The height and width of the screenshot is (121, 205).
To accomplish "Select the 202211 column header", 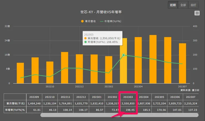I will click(65, 97).
